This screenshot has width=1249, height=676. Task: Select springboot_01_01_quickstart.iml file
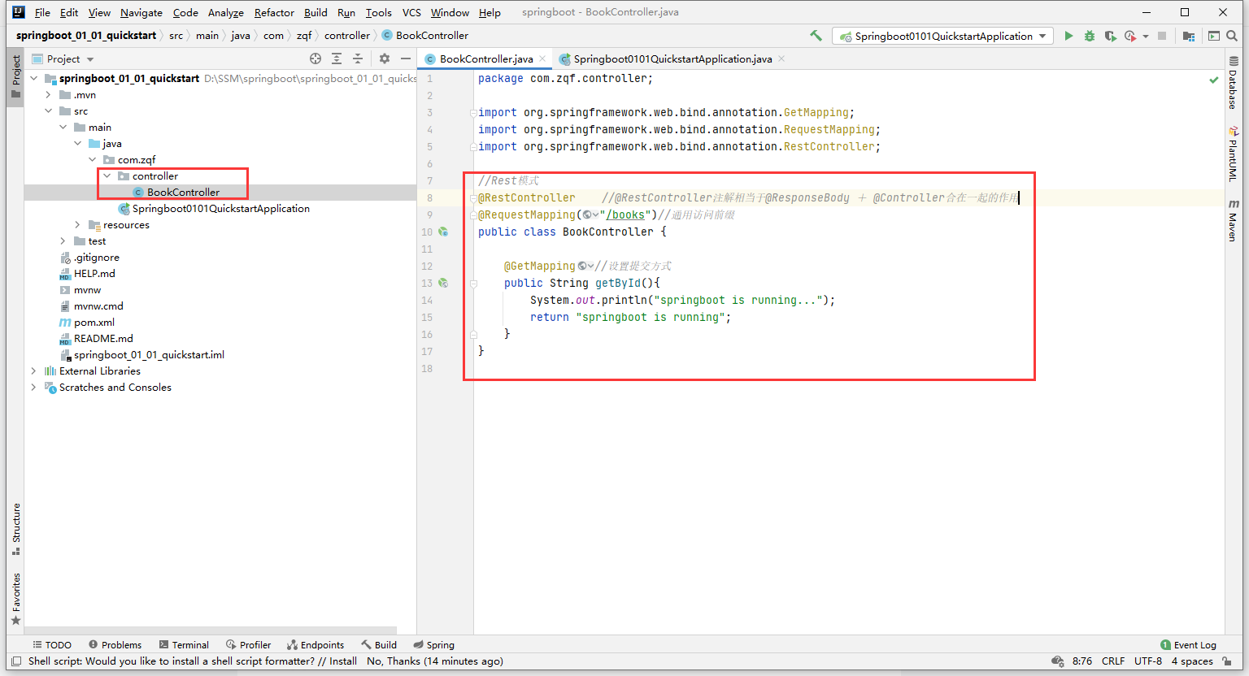tap(142, 355)
